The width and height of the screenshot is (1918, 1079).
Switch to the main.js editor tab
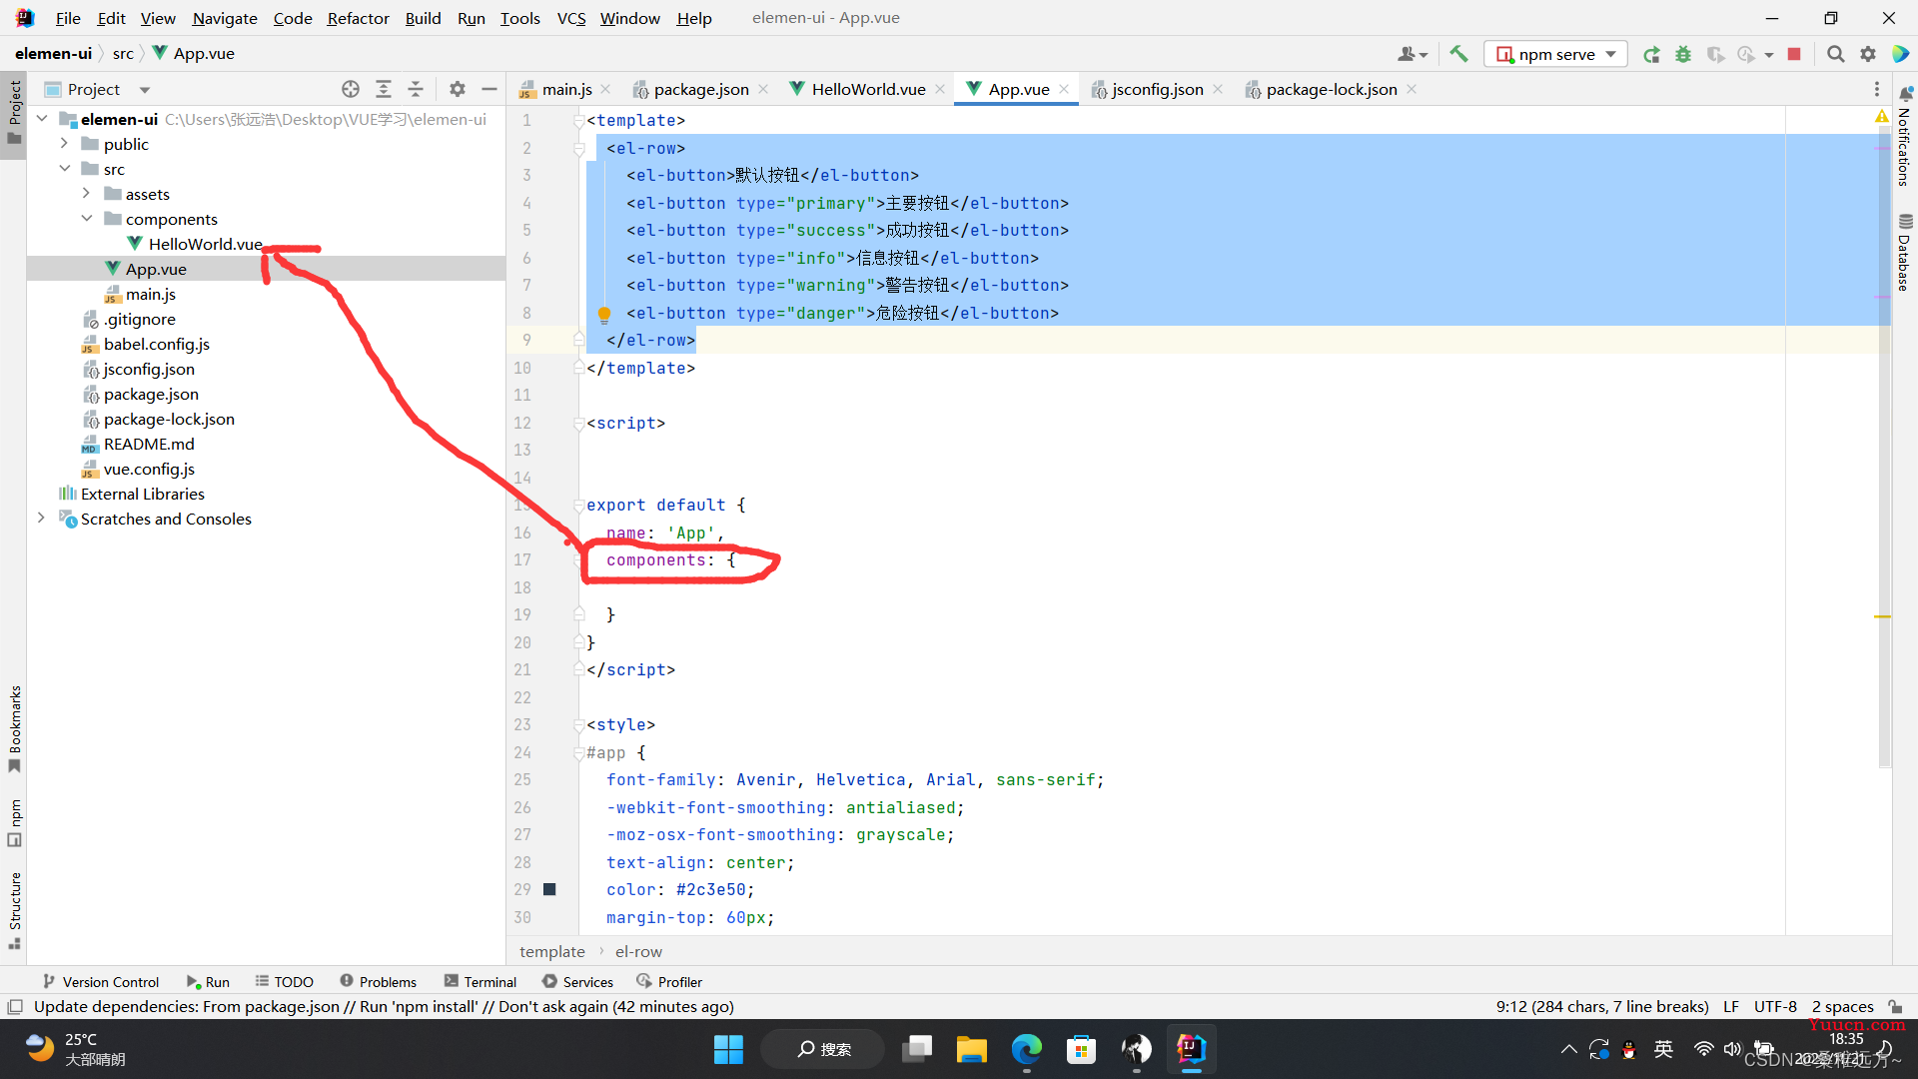(x=566, y=89)
